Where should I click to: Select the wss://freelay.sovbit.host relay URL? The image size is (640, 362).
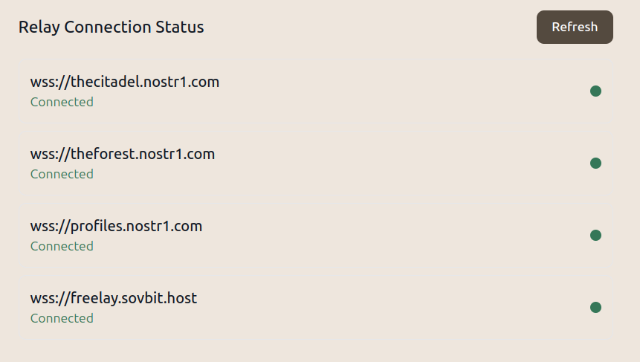coord(114,298)
